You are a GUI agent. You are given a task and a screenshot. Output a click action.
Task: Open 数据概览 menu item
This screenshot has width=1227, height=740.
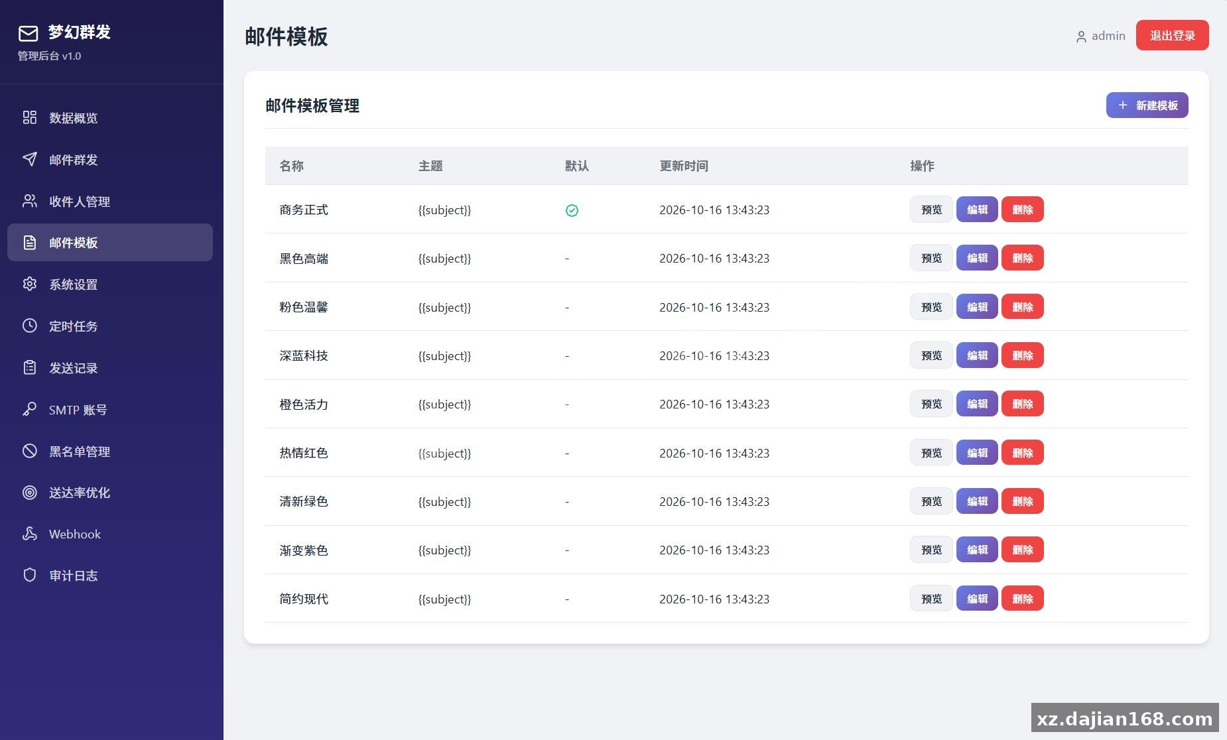[110, 117]
